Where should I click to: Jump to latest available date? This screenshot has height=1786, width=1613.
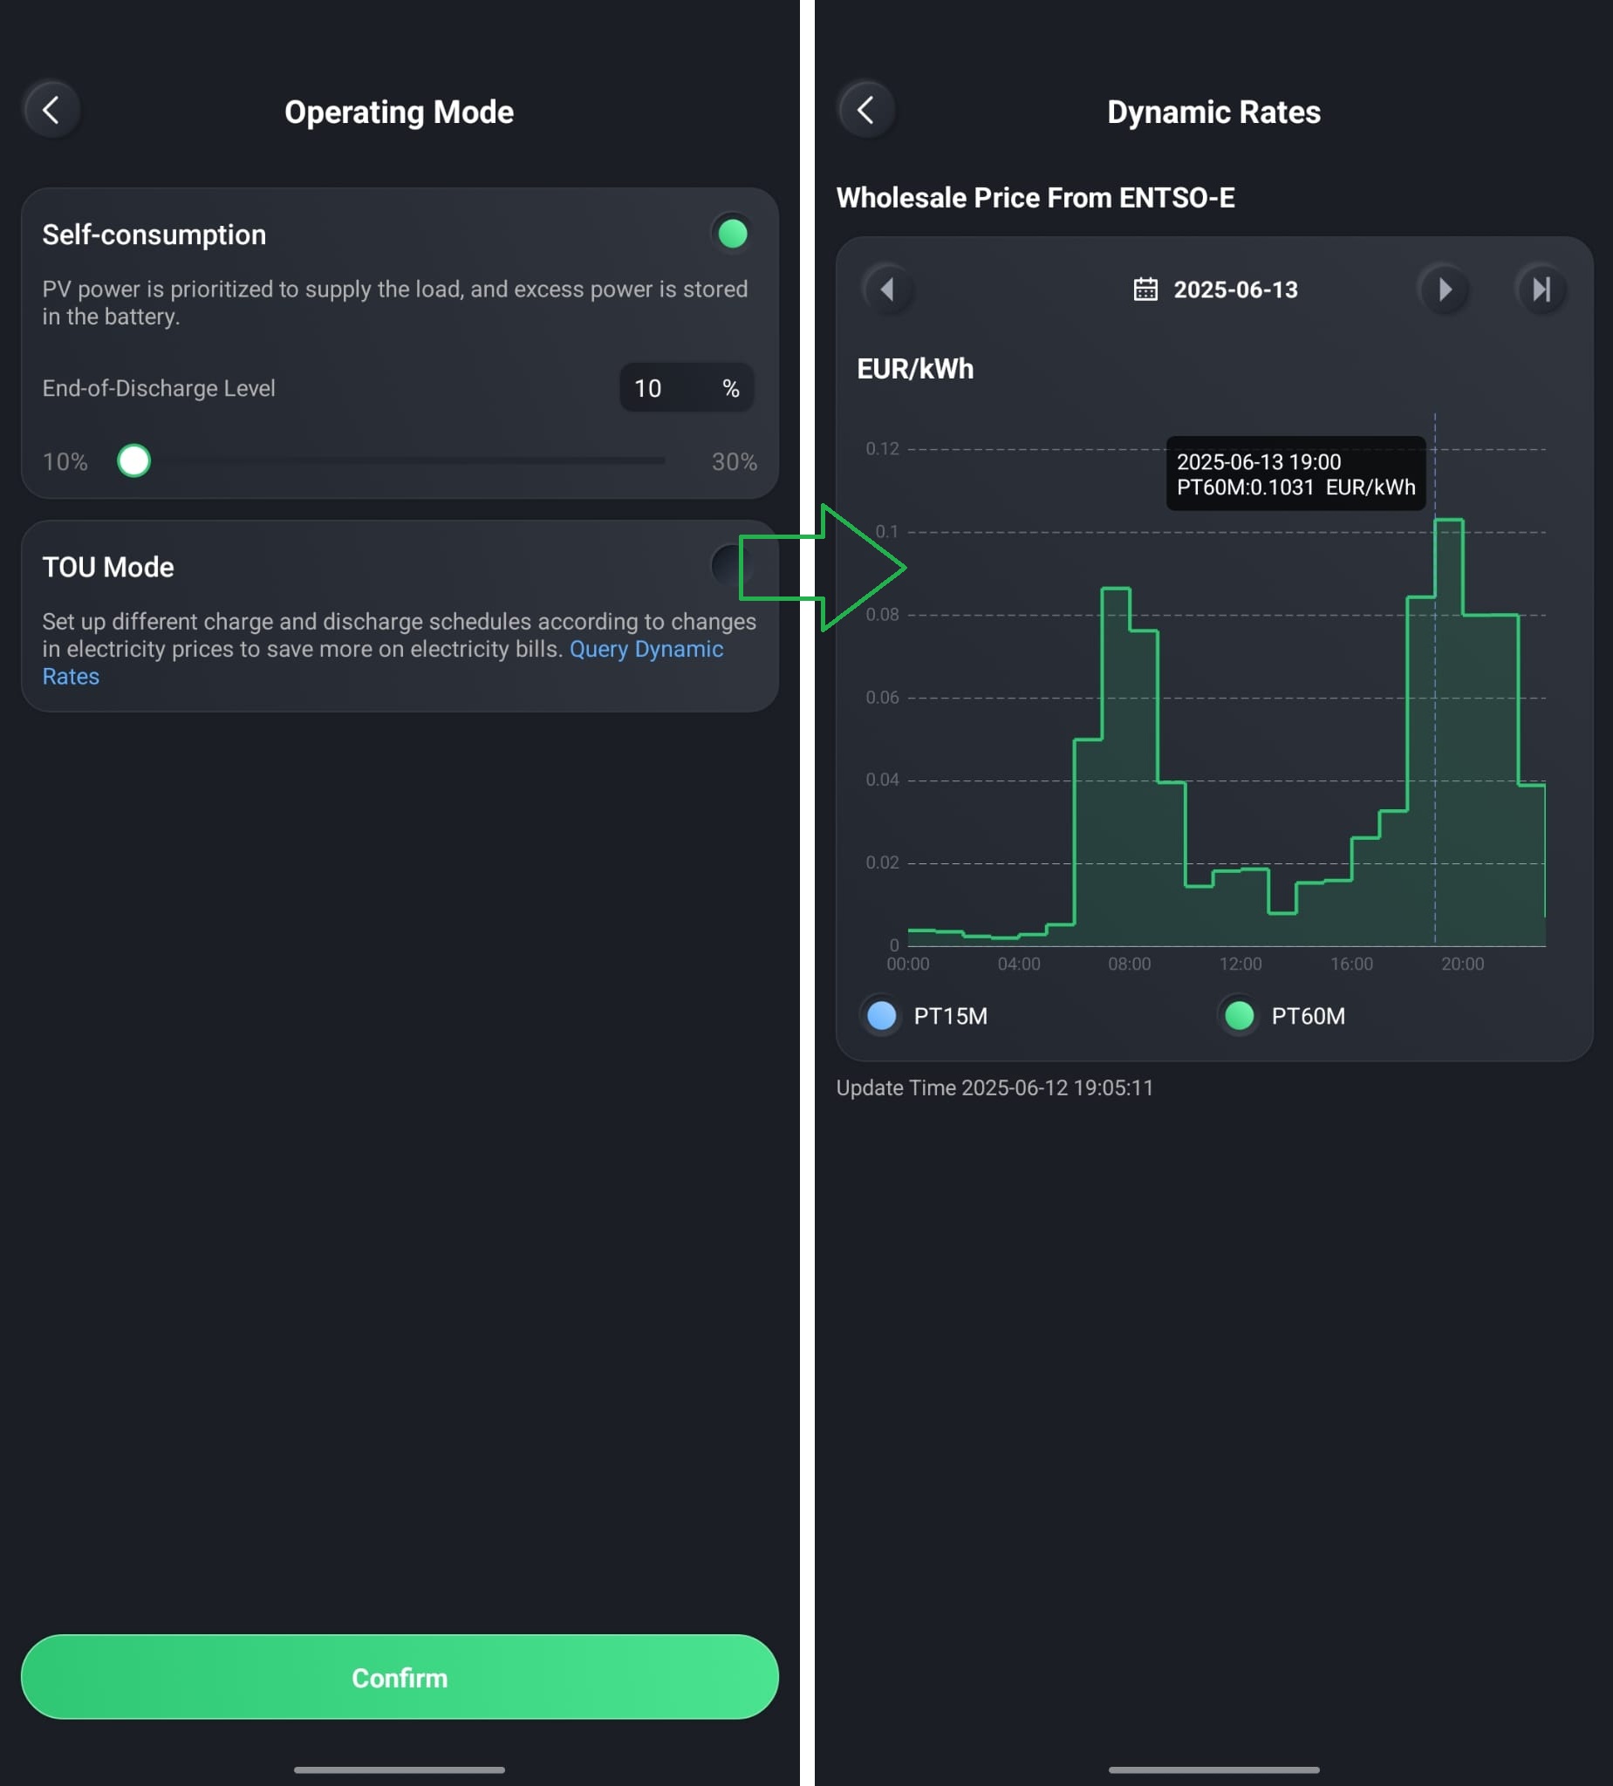1541,290
